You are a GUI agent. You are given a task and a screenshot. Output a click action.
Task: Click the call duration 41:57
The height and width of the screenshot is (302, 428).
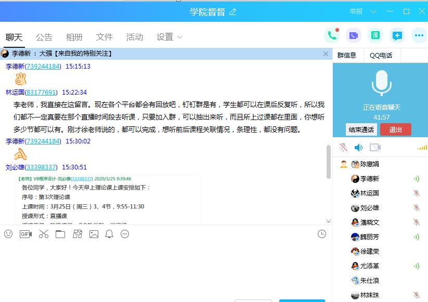tap(381, 117)
